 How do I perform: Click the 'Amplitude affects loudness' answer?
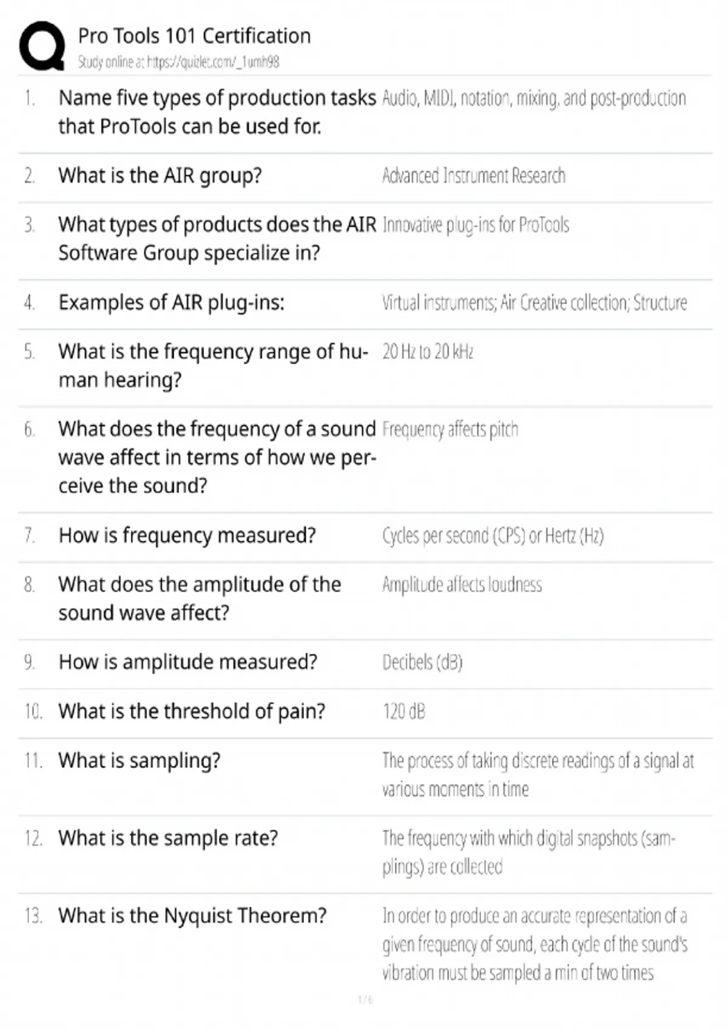[462, 585]
